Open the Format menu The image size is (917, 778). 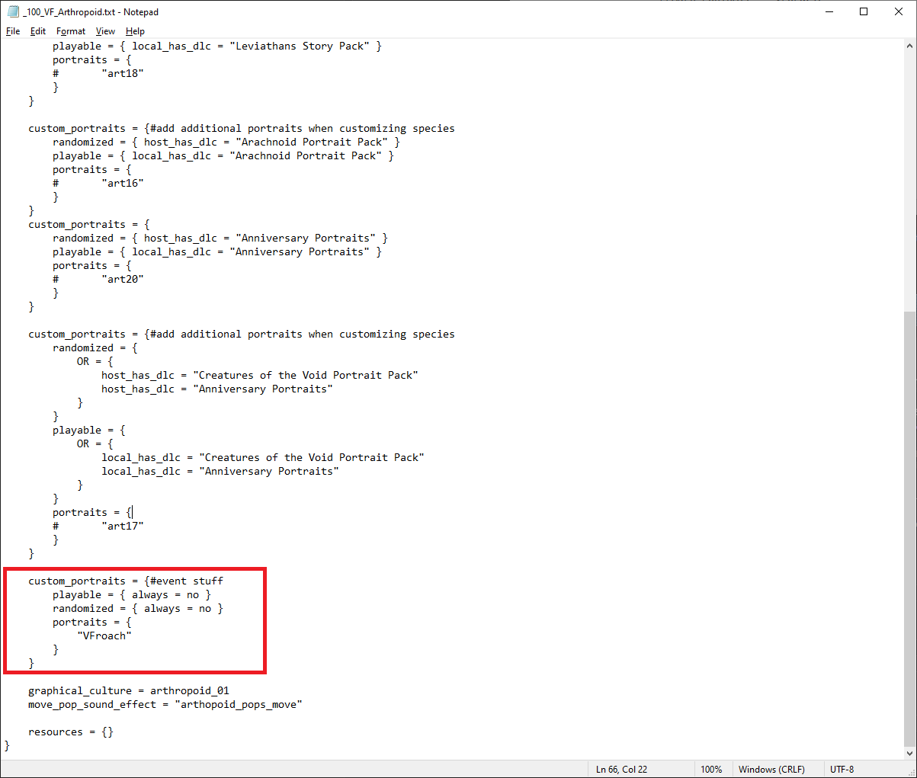pyautogui.click(x=71, y=31)
